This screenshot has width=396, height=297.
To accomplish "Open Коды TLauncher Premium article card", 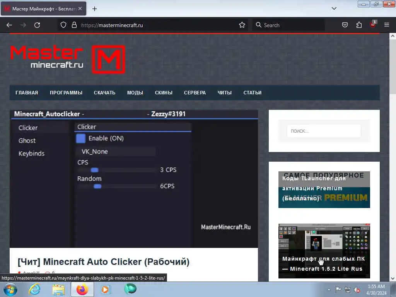I will [x=324, y=189].
